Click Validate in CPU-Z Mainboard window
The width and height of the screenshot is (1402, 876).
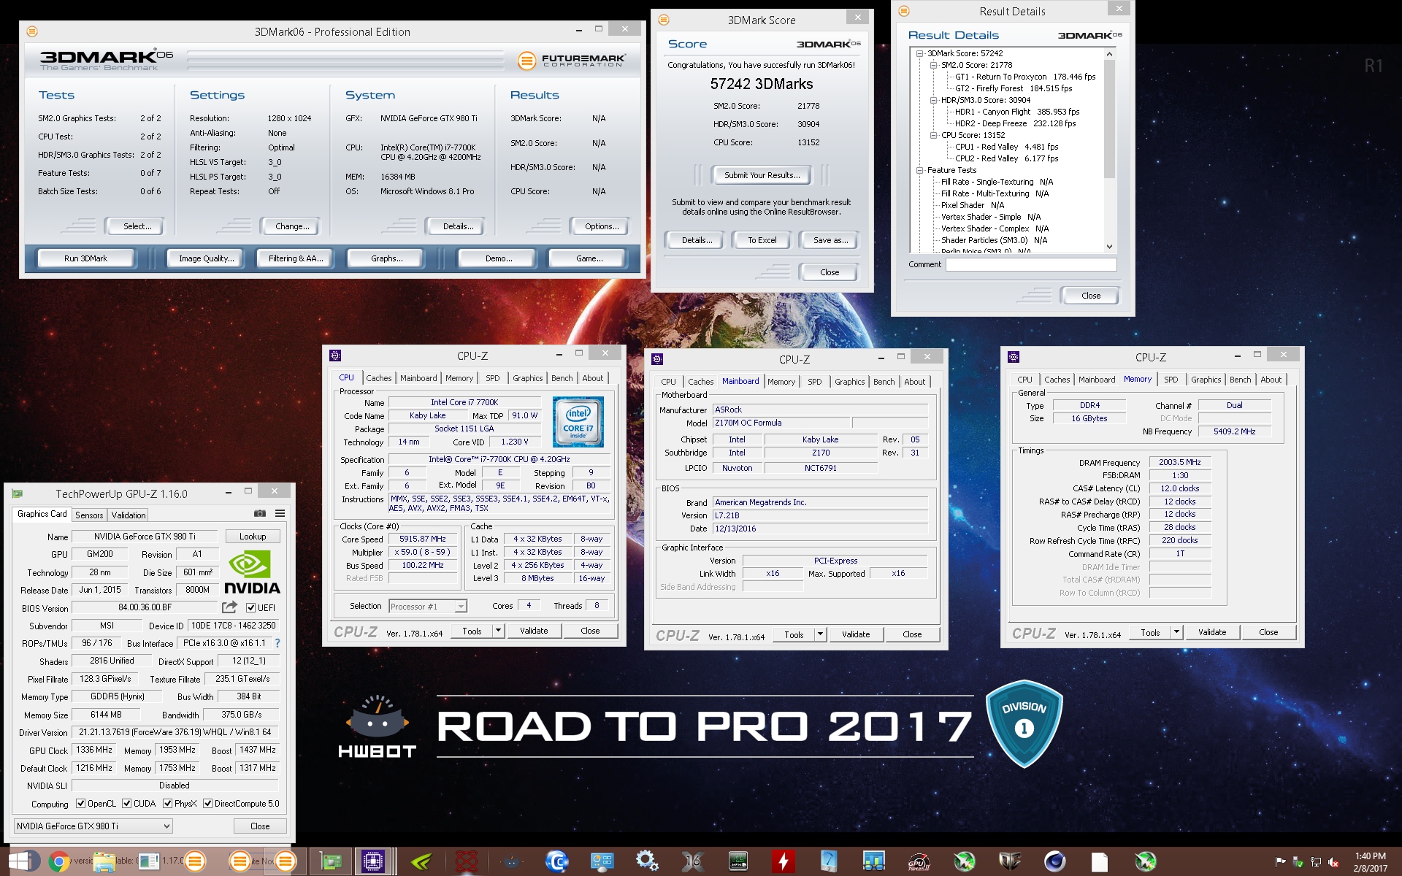point(856,634)
